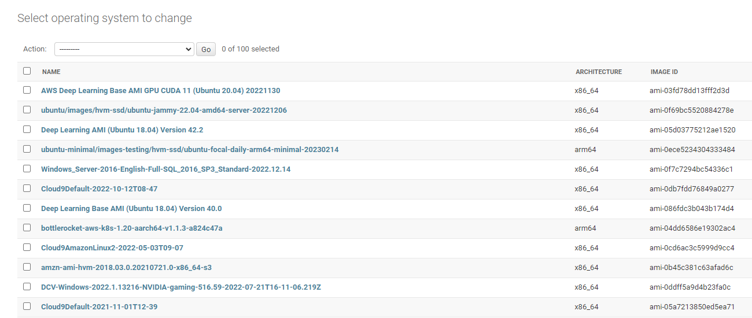
Task: Click the 'Select operating system to change' heading
Action: [105, 19]
